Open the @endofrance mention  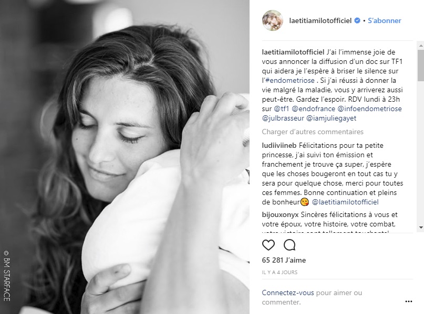[x=314, y=109]
